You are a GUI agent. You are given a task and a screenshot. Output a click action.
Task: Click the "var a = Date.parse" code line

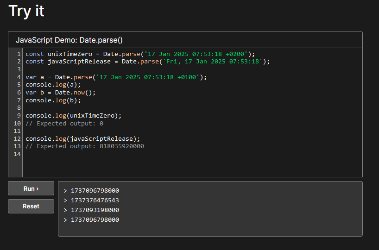point(116,77)
